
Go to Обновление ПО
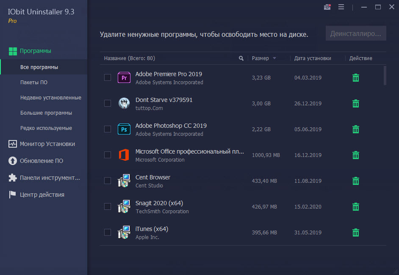tap(42, 161)
